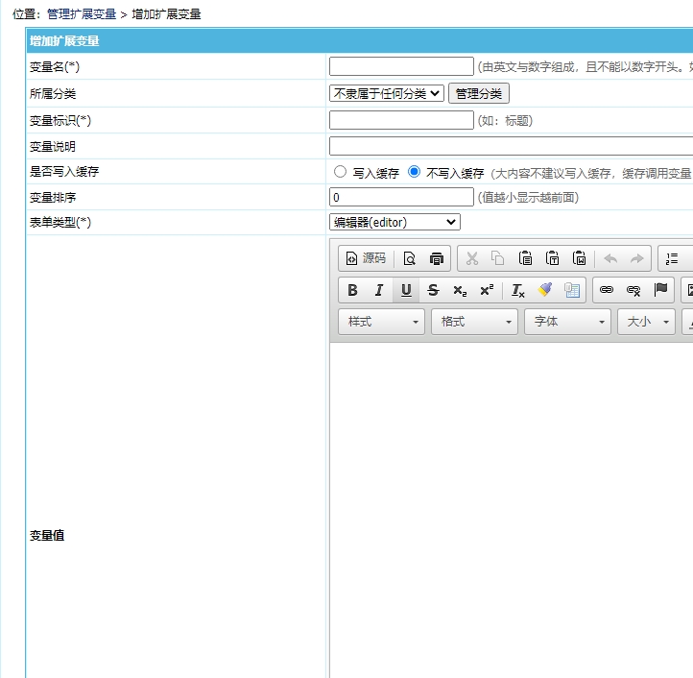Click the 管理分类 button

(x=479, y=93)
